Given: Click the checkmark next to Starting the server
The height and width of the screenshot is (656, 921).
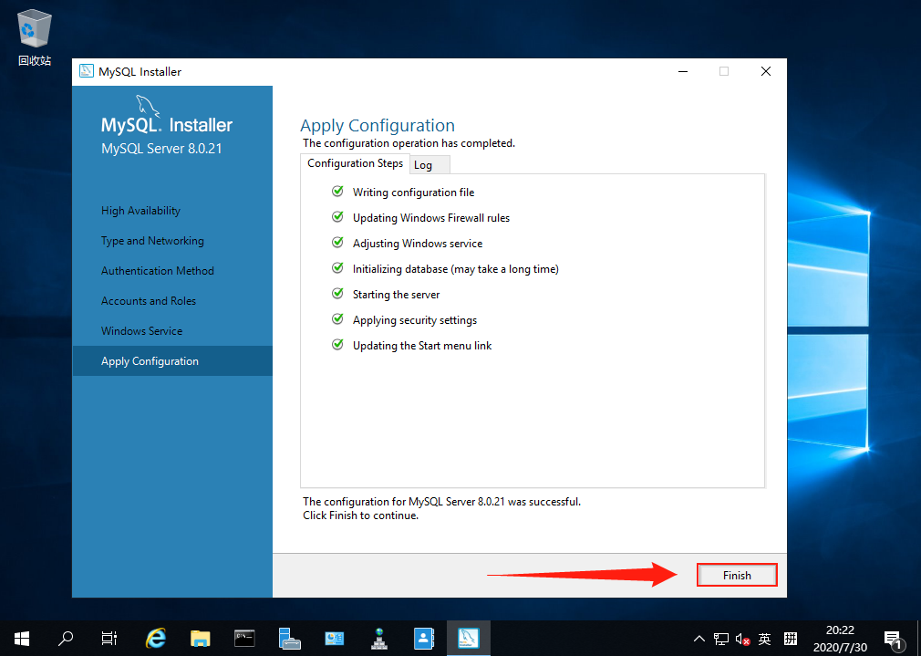Looking at the screenshot, I should [x=336, y=294].
